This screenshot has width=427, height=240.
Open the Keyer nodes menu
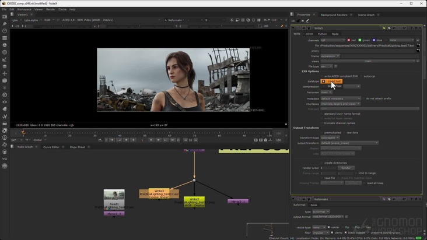[5, 59]
